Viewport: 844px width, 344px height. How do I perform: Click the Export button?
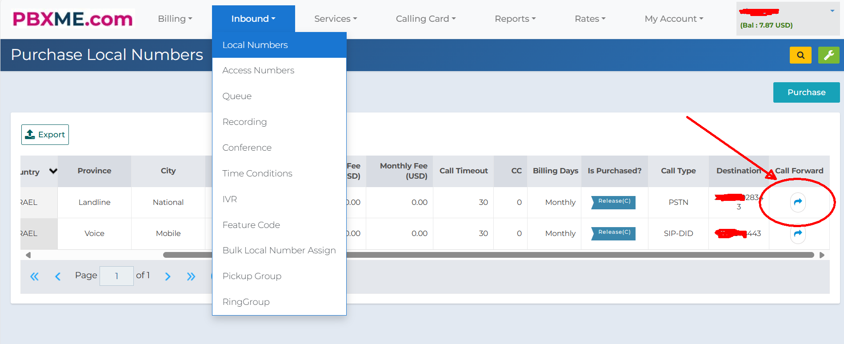click(x=45, y=135)
